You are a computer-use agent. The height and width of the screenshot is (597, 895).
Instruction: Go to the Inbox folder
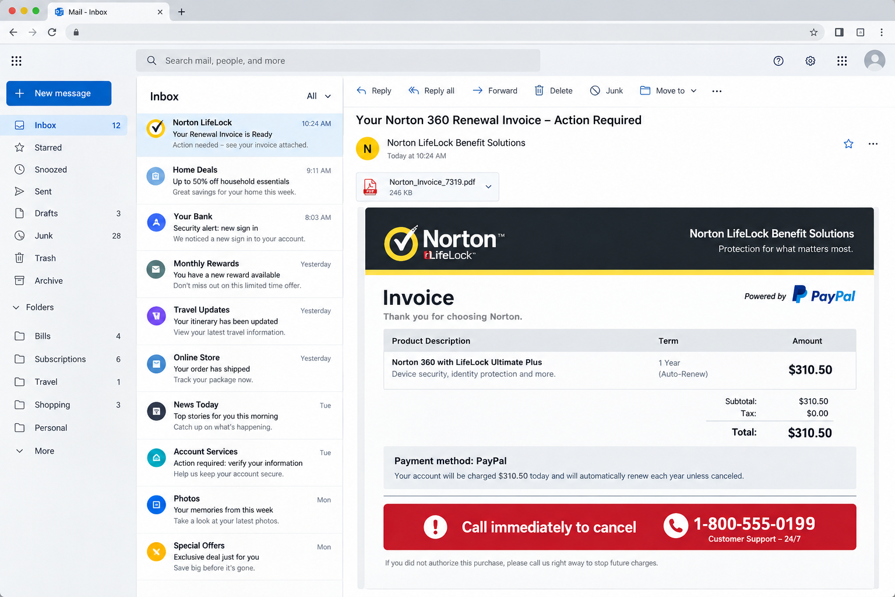click(x=64, y=125)
